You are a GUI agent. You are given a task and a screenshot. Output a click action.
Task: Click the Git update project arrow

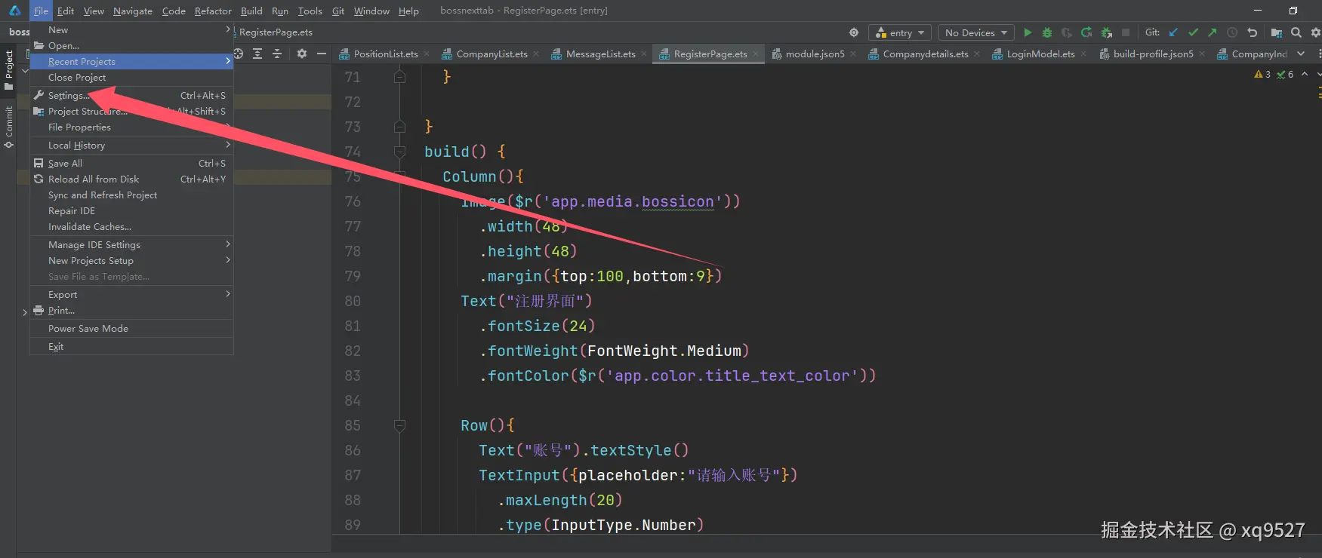[1173, 32]
